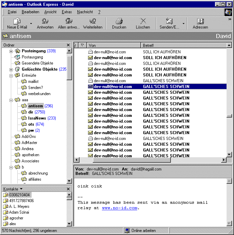Click the Neue E-Mail toolbar icon
This screenshot has height=235, width=234.
coord(16,21)
